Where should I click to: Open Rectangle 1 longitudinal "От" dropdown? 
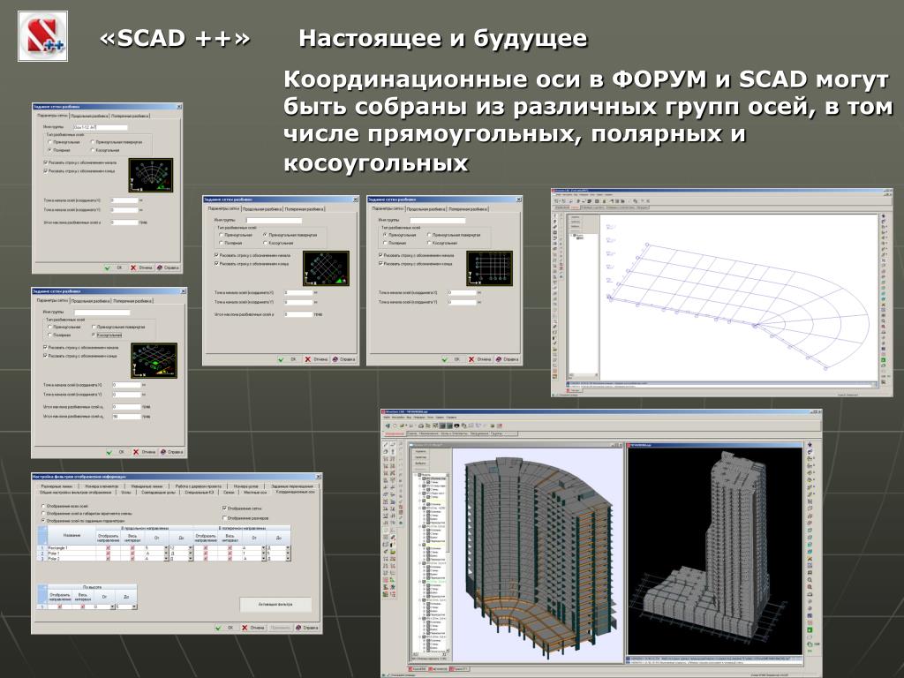pyautogui.click(x=167, y=547)
